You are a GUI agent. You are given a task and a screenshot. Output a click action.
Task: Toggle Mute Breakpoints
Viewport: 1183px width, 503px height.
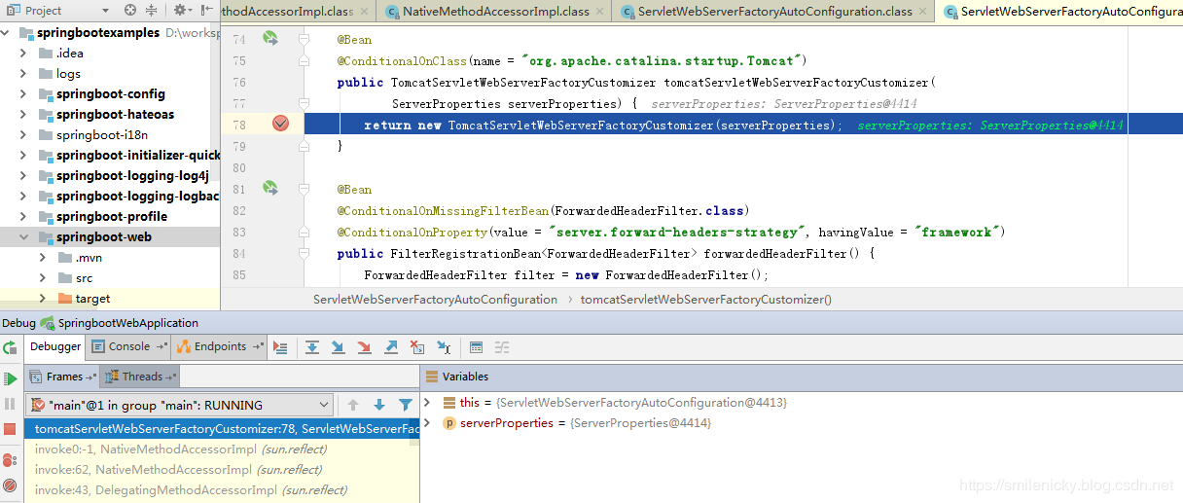[x=10, y=485]
